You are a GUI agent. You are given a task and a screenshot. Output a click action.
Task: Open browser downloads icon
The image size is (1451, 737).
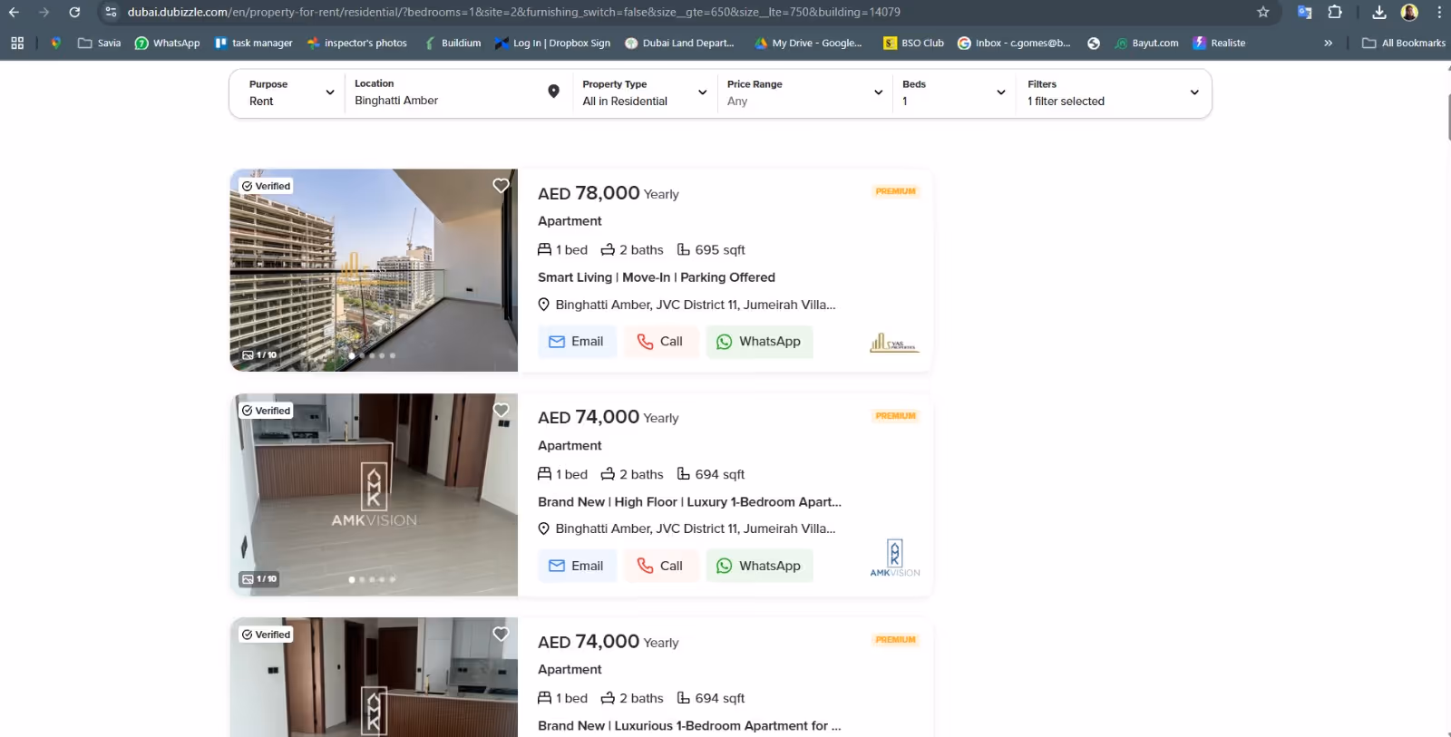click(x=1379, y=12)
